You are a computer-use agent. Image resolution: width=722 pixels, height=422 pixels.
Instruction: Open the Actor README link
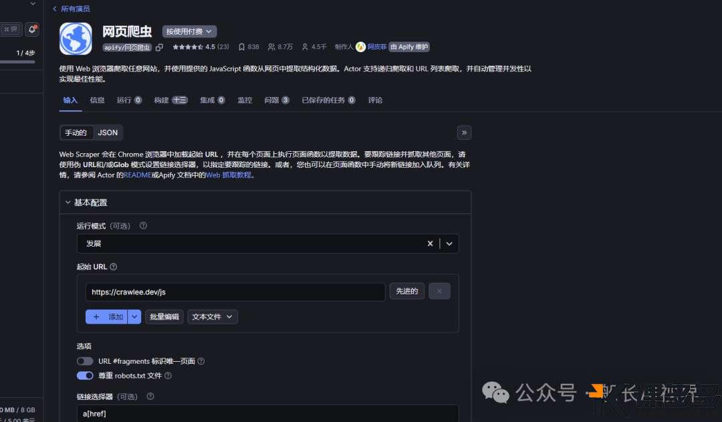(x=137, y=175)
